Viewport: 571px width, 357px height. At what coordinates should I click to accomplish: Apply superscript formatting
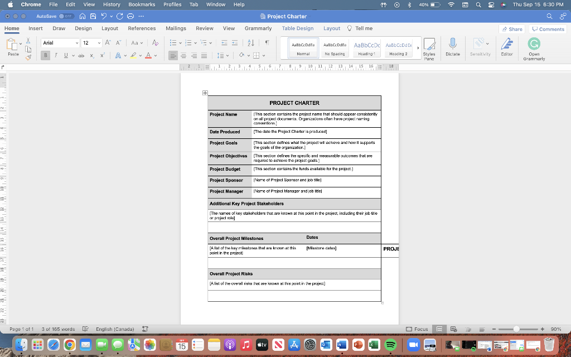click(x=103, y=55)
